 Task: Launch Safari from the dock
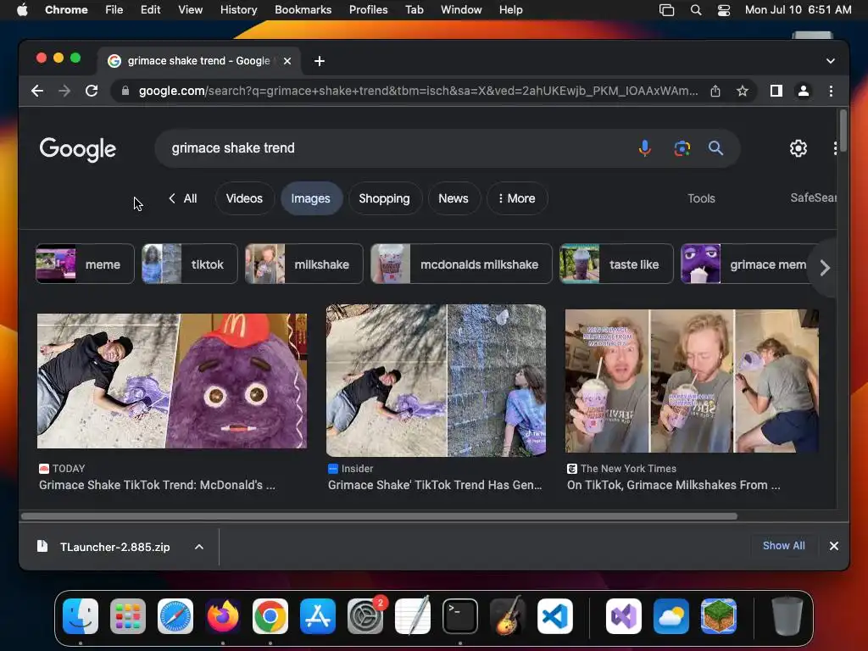point(175,616)
